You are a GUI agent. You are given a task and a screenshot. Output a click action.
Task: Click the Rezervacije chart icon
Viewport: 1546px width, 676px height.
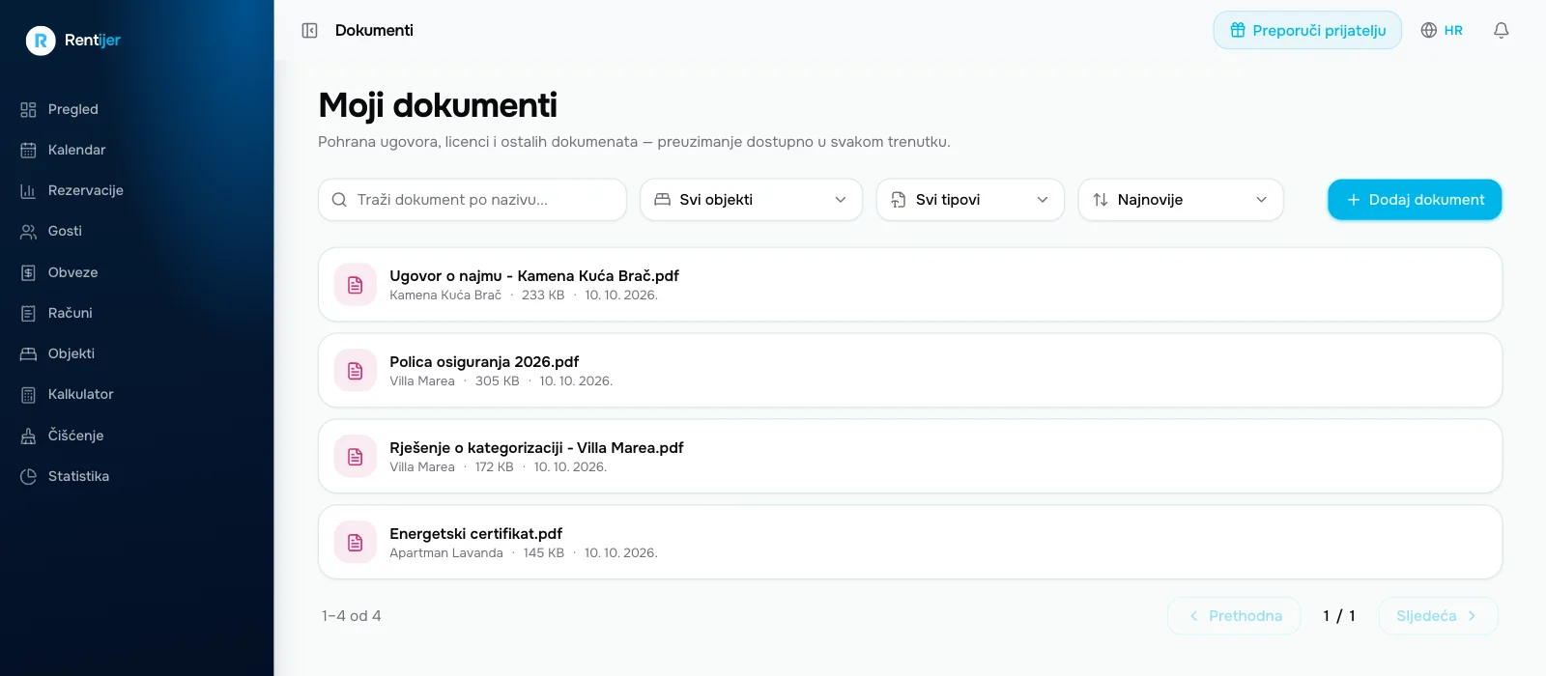(x=28, y=191)
